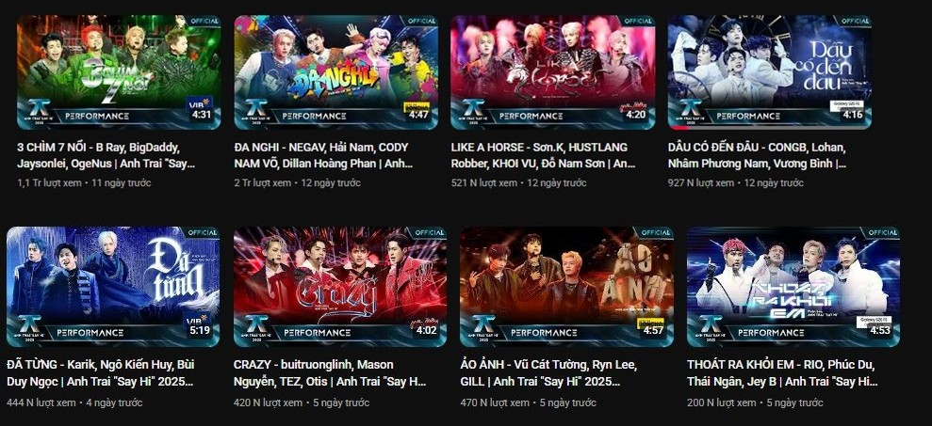The image size is (932, 426).
Task: Click the show logo on ĐÃ TỪNG thumbnail
Action: pyautogui.click(x=29, y=327)
